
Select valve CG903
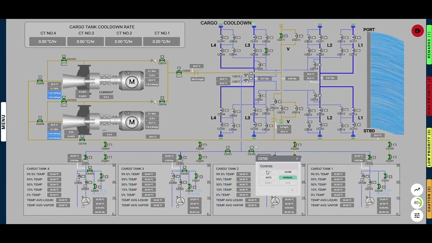(x=40, y=81)
